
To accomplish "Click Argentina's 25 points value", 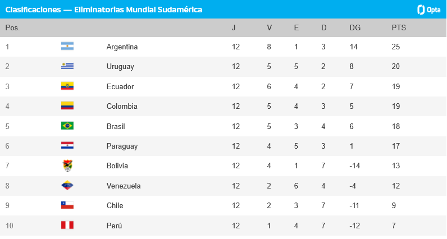I will click(396, 47).
